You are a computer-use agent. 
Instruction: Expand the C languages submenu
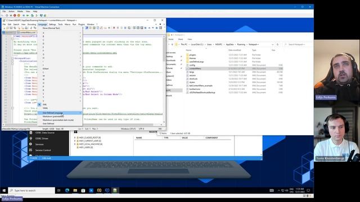(x=60, y=40)
